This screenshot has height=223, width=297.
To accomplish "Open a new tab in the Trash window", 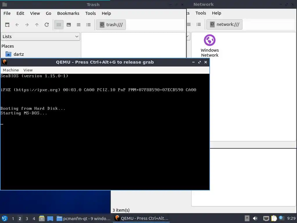I will click(x=7, y=25).
